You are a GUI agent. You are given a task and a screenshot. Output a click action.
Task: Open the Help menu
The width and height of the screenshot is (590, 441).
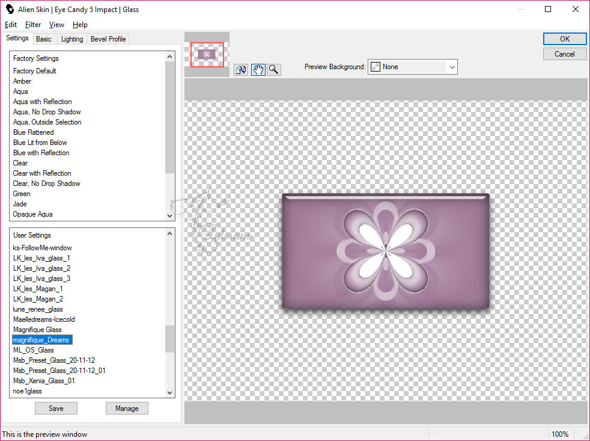(80, 25)
